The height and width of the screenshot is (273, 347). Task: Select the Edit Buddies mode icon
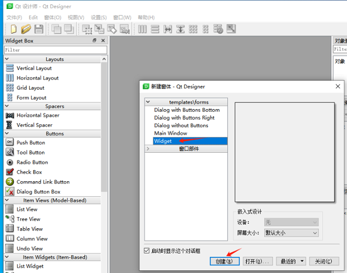tap(112, 29)
